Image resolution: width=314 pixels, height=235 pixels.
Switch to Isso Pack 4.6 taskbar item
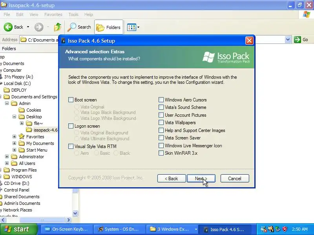(x=225, y=229)
